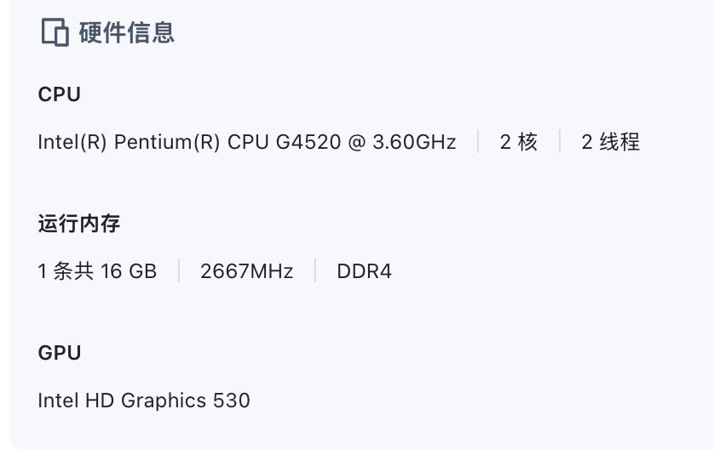Click divider between 16 GB and 2667MHz
Viewport: 714px width, 449px height.
179,271
